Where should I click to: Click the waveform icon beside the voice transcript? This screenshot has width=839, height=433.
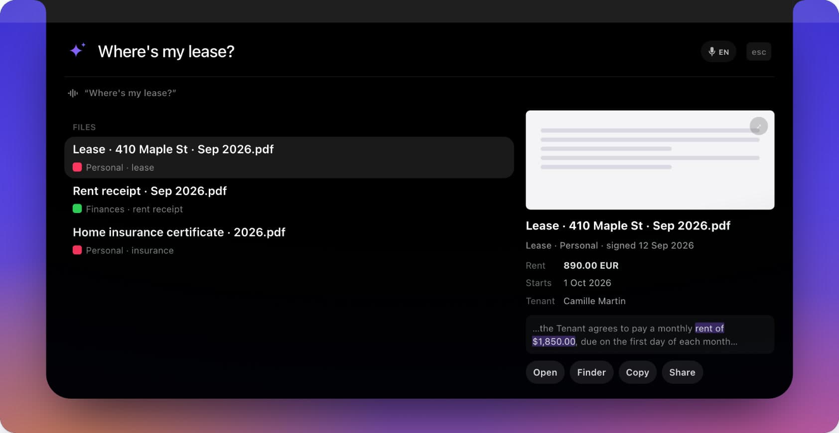[x=73, y=93]
